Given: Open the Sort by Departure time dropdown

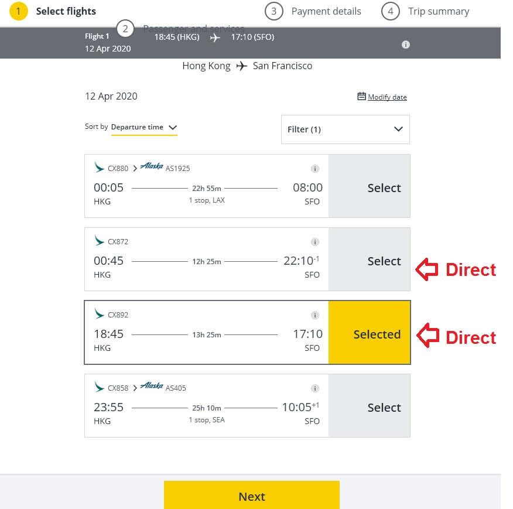Looking at the screenshot, I should coord(144,127).
